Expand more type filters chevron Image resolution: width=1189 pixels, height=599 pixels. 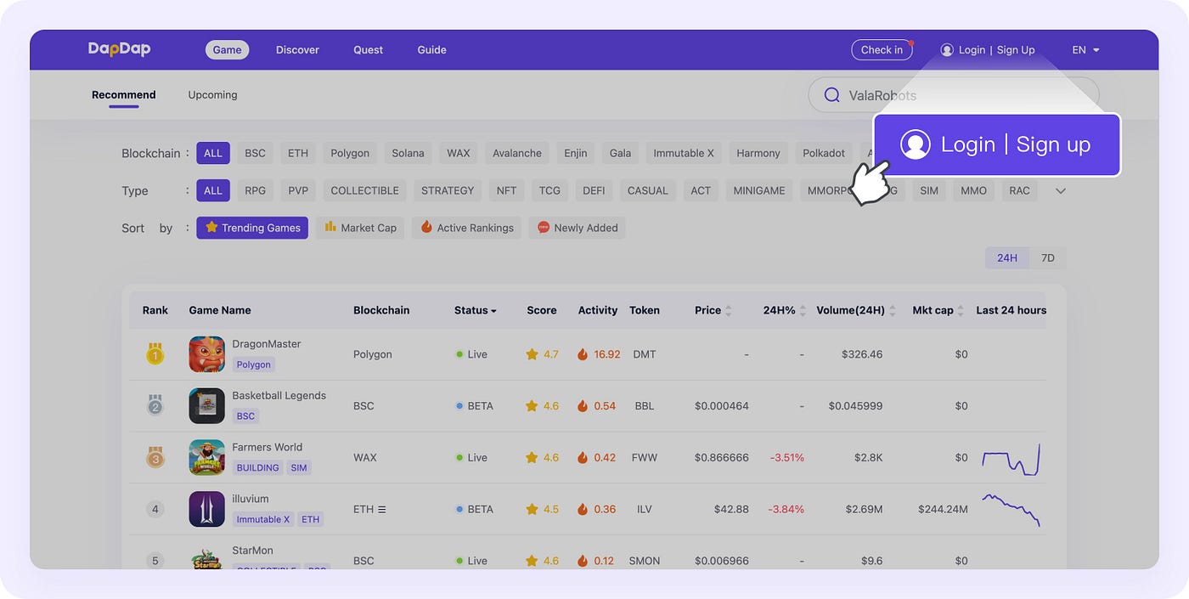(1060, 191)
